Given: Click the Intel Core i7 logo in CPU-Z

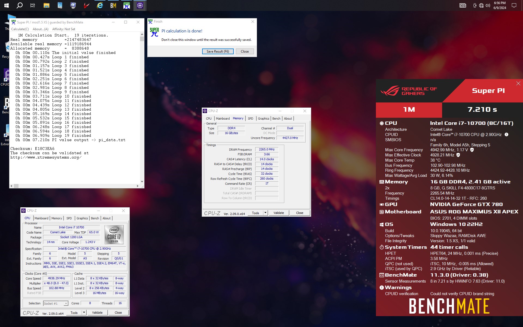Looking at the screenshot, I should [x=114, y=234].
